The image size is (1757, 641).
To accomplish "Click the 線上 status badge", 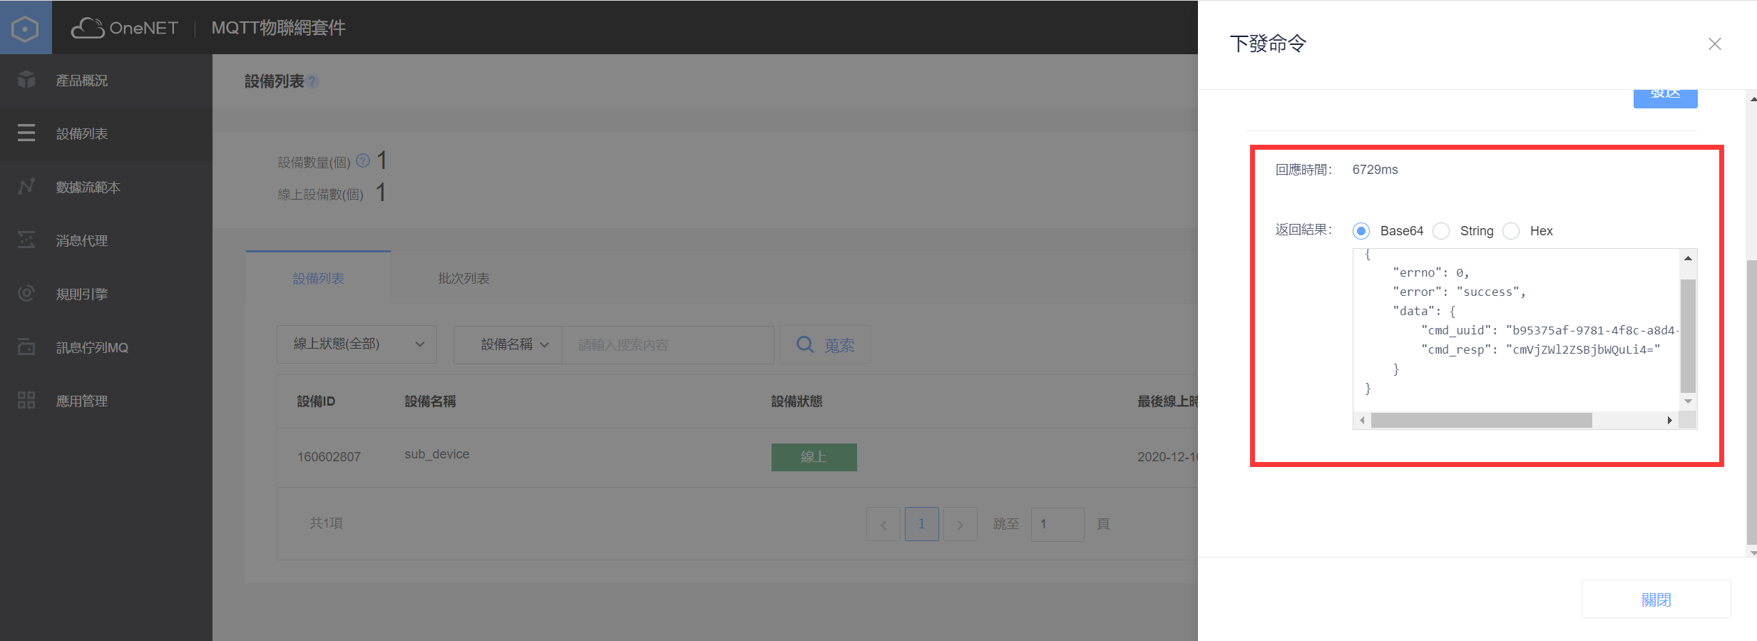I will [x=814, y=457].
